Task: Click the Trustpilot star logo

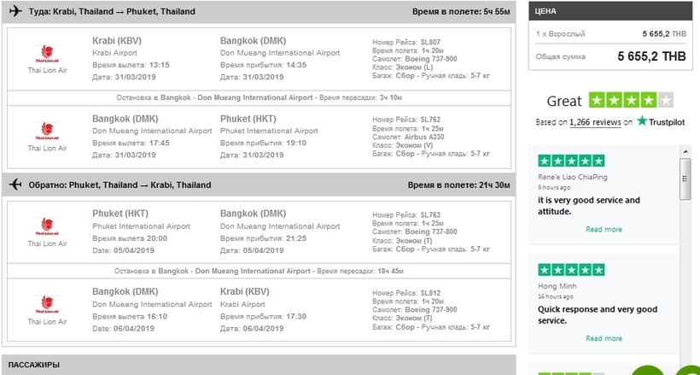Action: (x=642, y=120)
